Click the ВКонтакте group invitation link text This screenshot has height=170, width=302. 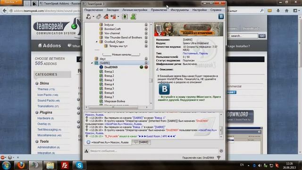click(x=189, y=98)
